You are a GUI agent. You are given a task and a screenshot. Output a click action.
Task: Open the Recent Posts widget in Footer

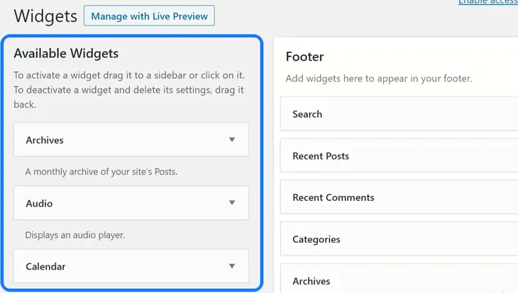tap(321, 156)
